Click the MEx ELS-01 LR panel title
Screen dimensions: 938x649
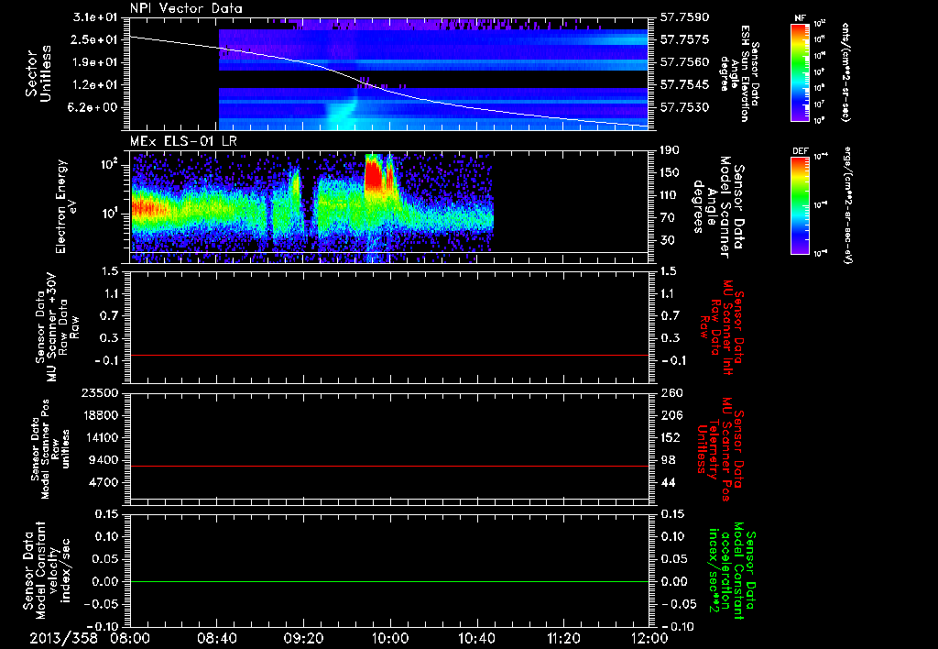coord(183,142)
